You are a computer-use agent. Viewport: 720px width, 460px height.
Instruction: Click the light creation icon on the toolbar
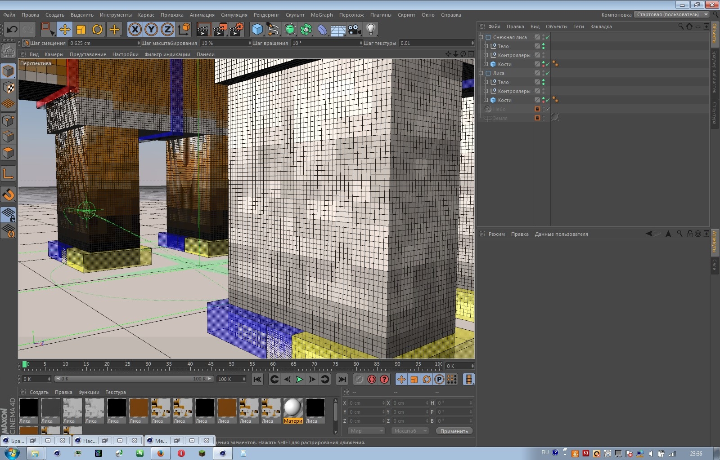click(x=370, y=29)
